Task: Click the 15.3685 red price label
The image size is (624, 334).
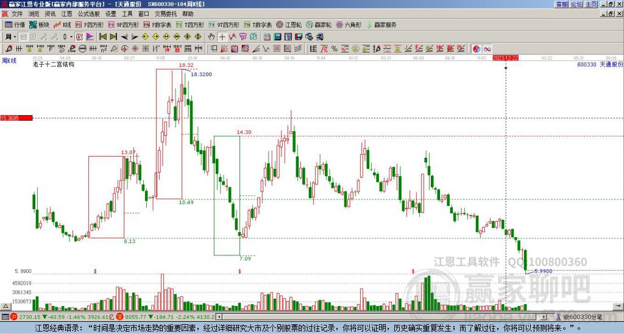Action: coord(16,118)
